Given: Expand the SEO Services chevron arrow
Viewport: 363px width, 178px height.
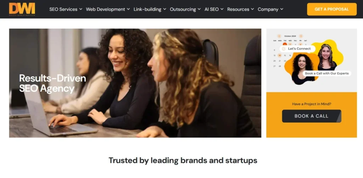Looking at the screenshot, I should point(80,9).
